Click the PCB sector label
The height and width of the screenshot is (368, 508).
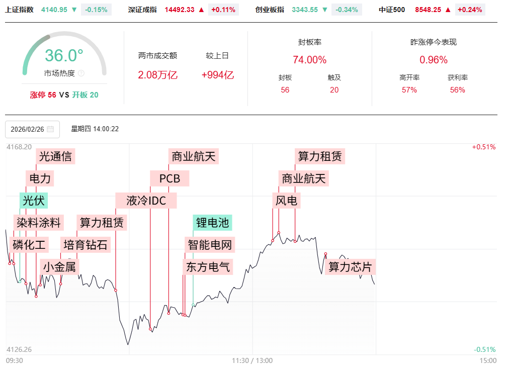[170, 178]
